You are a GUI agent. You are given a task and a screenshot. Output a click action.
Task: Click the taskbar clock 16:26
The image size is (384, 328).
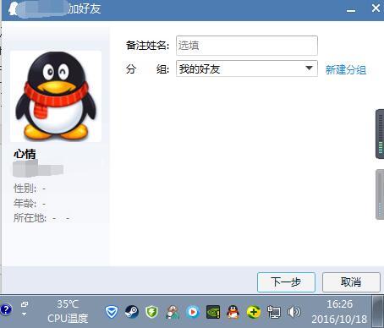pyautogui.click(x=339, y=304)
